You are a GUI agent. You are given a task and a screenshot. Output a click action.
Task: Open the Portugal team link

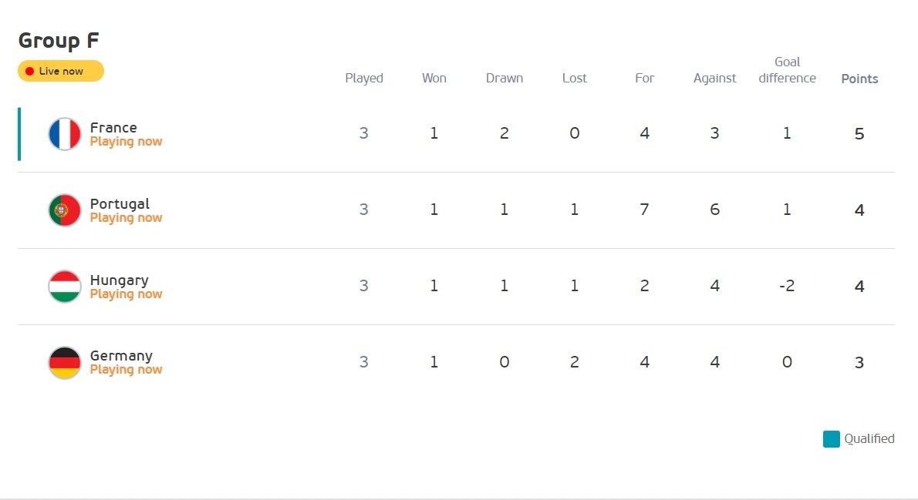tap(120, 203)
